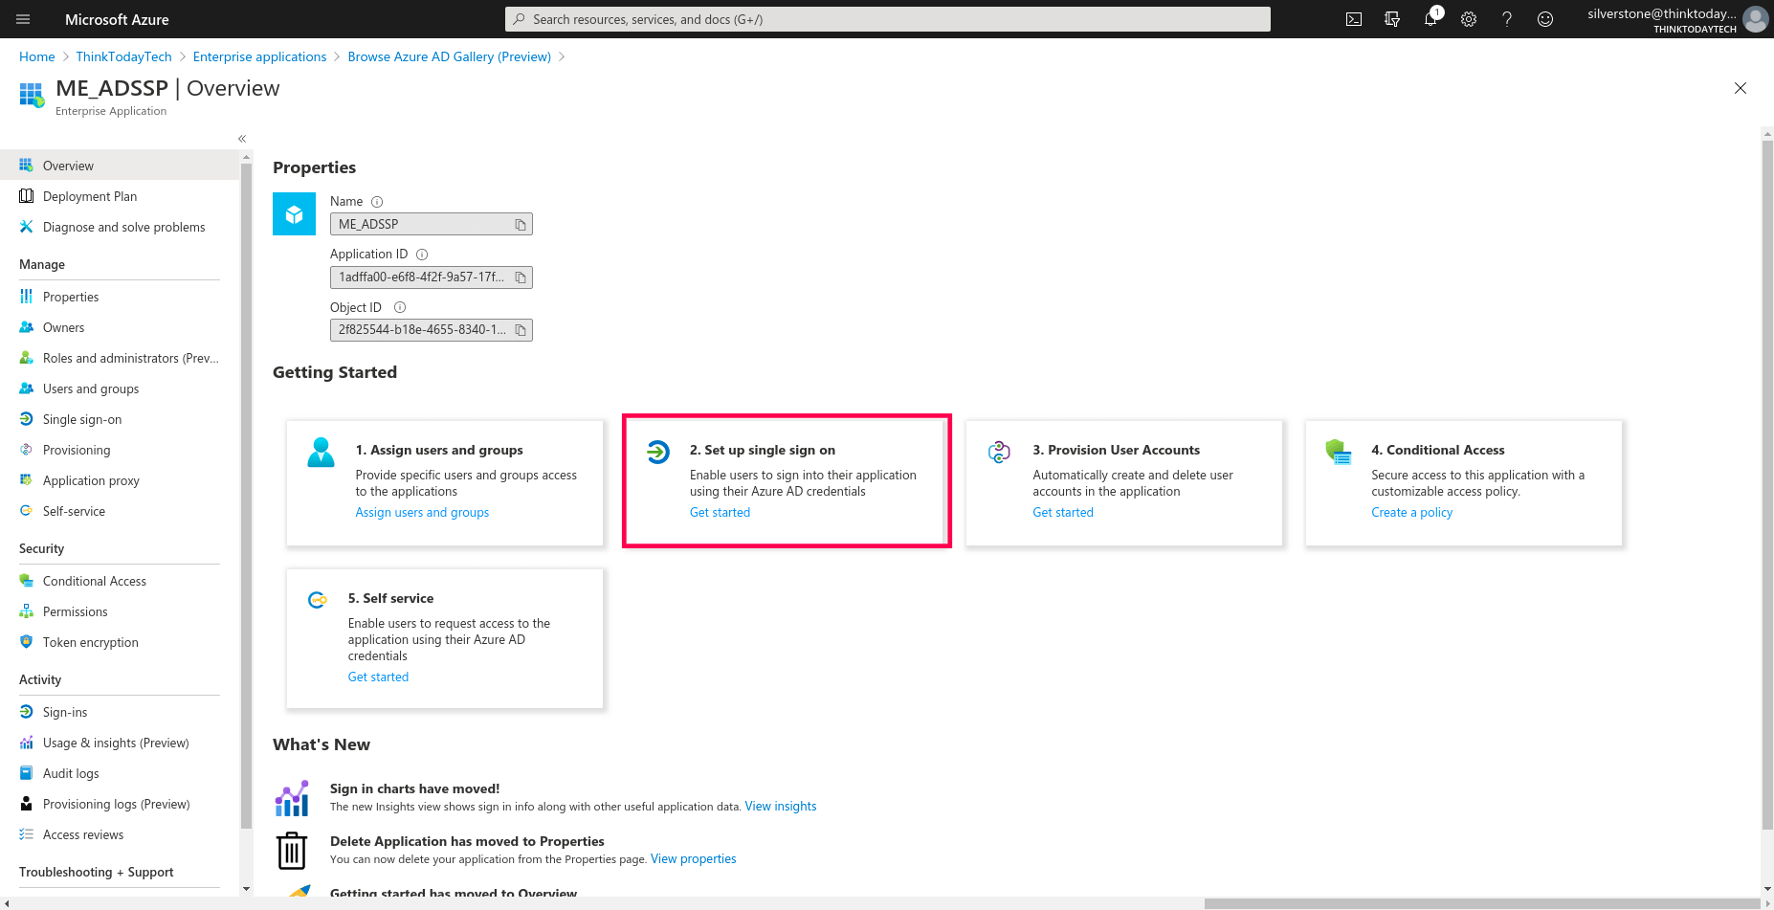Open the portal settings gear
This screenshot has width=1774, height=910.
1469,19
